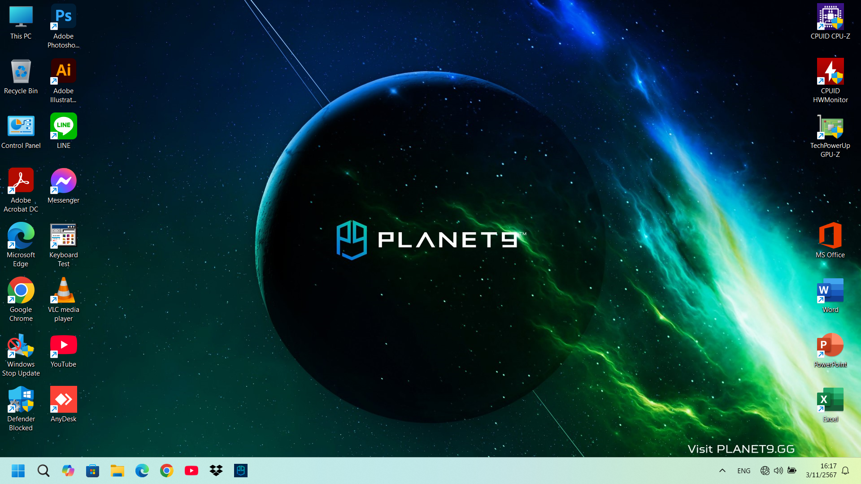The image size is (861, 484).
Task: Open This PC desktop icon
Action: click(x=21, y=22)
